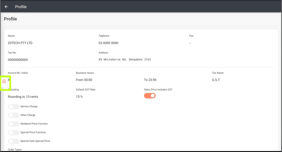
Task: Click the back arrow in the header
Action: coord(6,7)
